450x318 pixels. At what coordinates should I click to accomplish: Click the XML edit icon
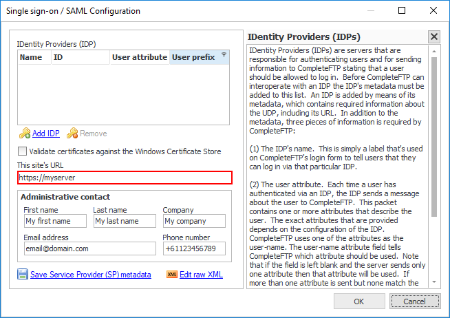coord(172,275)
